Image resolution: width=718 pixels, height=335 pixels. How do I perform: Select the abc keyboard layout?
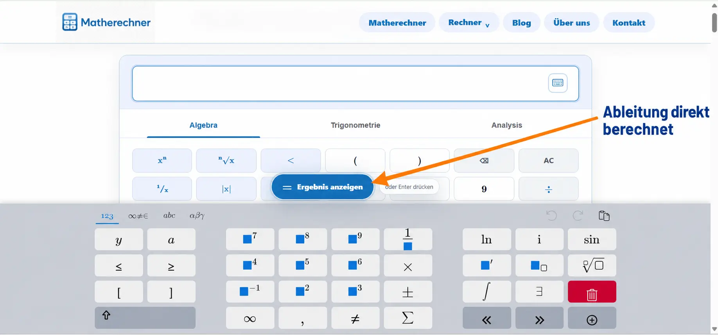tap(169, 215)
